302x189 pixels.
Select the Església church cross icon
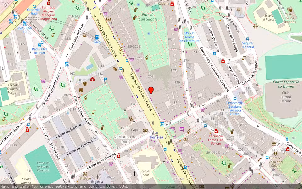point(97,176)
